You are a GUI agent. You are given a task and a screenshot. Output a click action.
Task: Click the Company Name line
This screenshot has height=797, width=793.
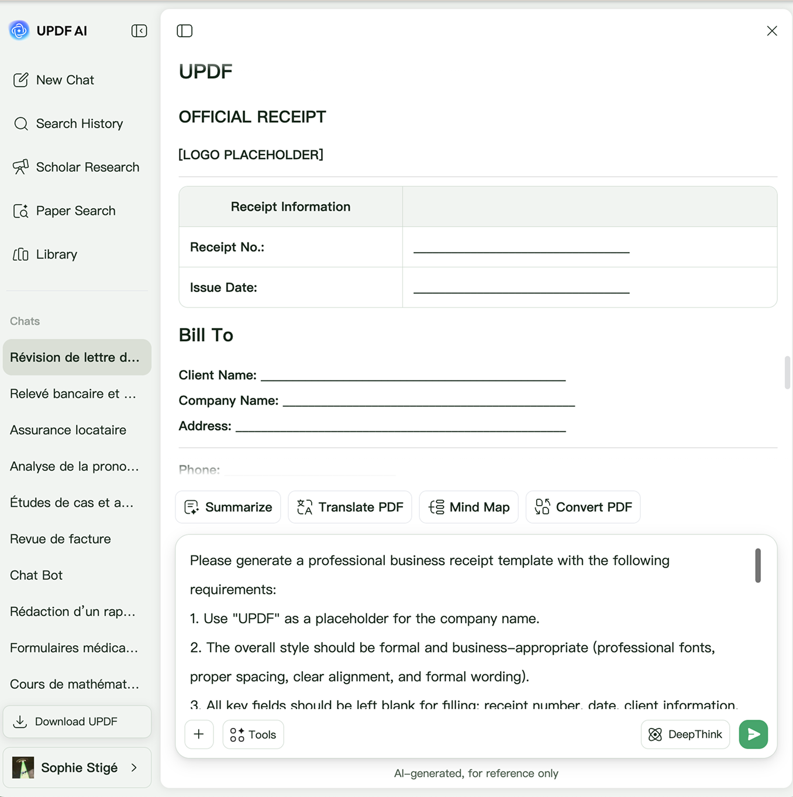(x=429, y=401)
